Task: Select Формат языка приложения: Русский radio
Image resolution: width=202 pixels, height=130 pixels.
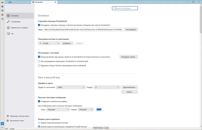Action: click(x=39, y=123)
